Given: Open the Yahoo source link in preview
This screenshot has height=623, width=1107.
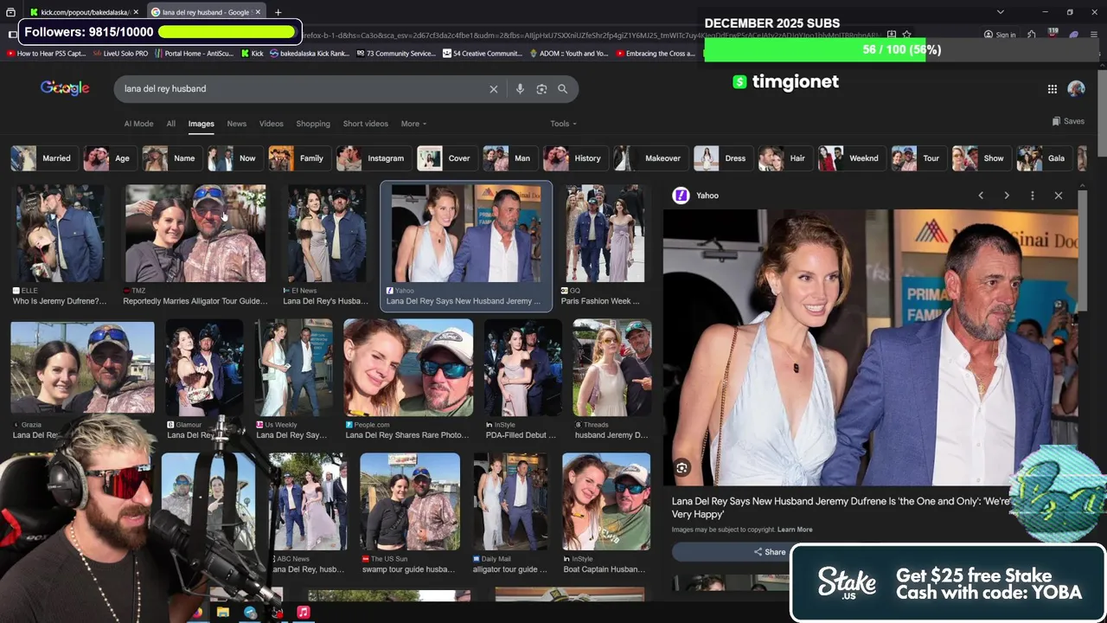Looking at the screenshot, I should click(x=696, y=196).
